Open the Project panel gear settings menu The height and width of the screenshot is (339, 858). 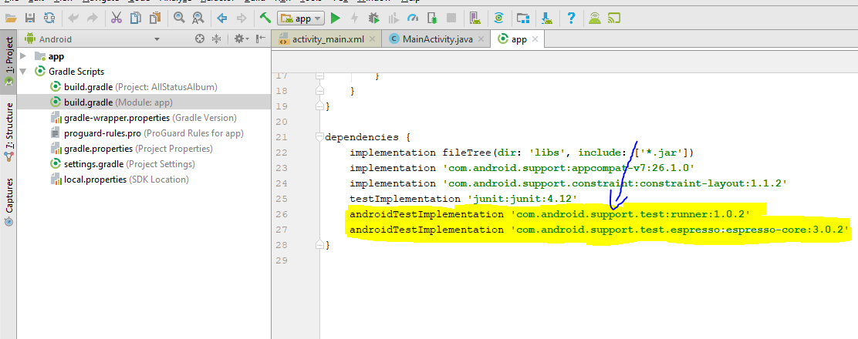[x=241, y=39]
